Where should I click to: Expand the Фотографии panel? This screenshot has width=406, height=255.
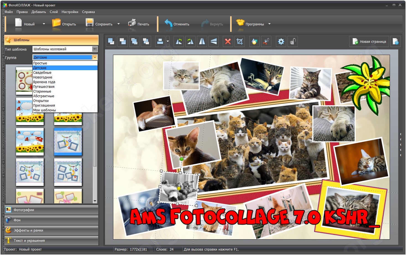(51, 210)
